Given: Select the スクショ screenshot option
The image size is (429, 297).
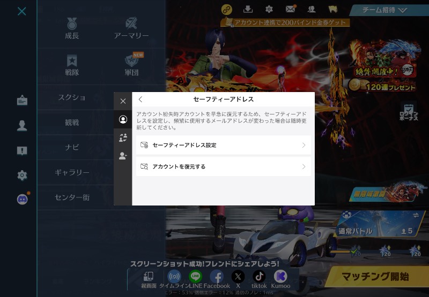Looking at the screenshot, I should coord(72,97).
